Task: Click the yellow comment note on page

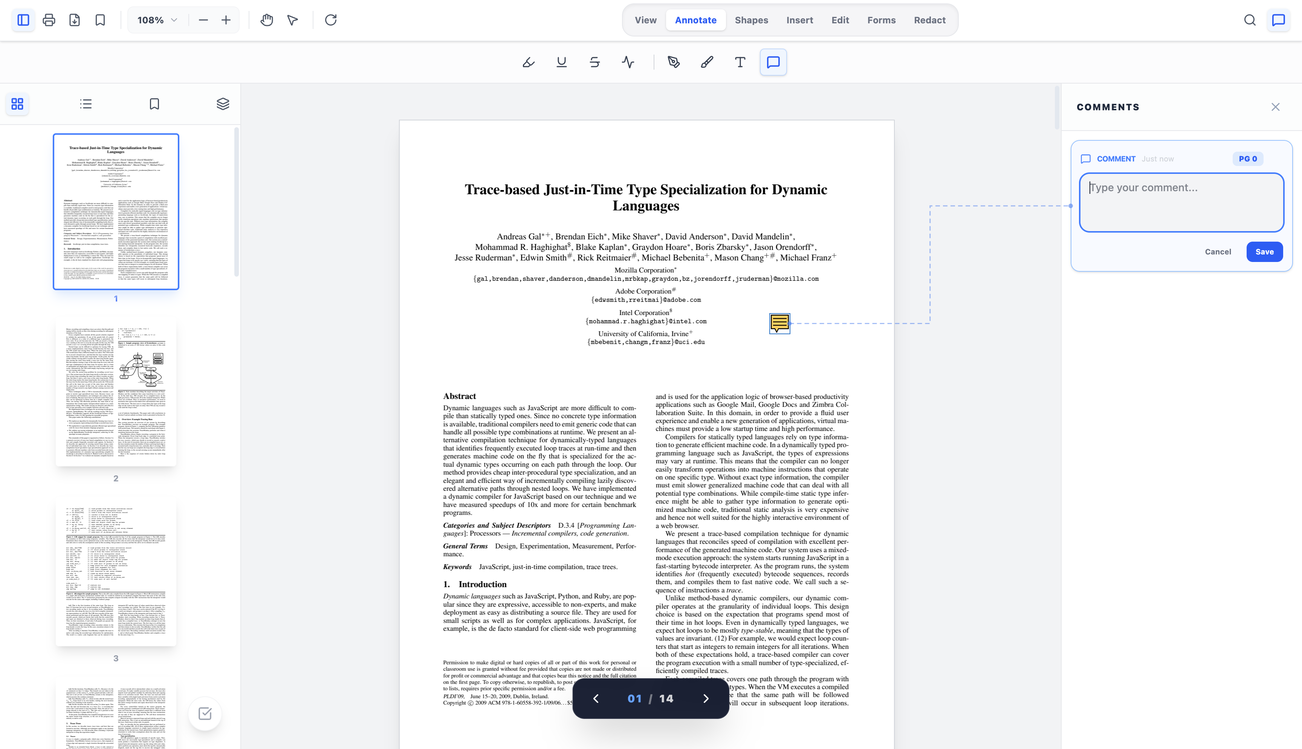Action: (x=779, y=323)
